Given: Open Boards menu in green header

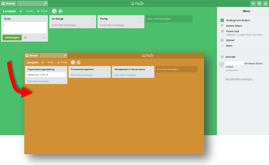Looking at the screenshot, I should 8,4.
